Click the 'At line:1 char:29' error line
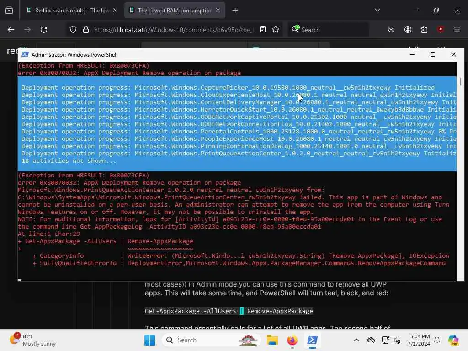This screenshot has width=468, height=351. (49, 234)
